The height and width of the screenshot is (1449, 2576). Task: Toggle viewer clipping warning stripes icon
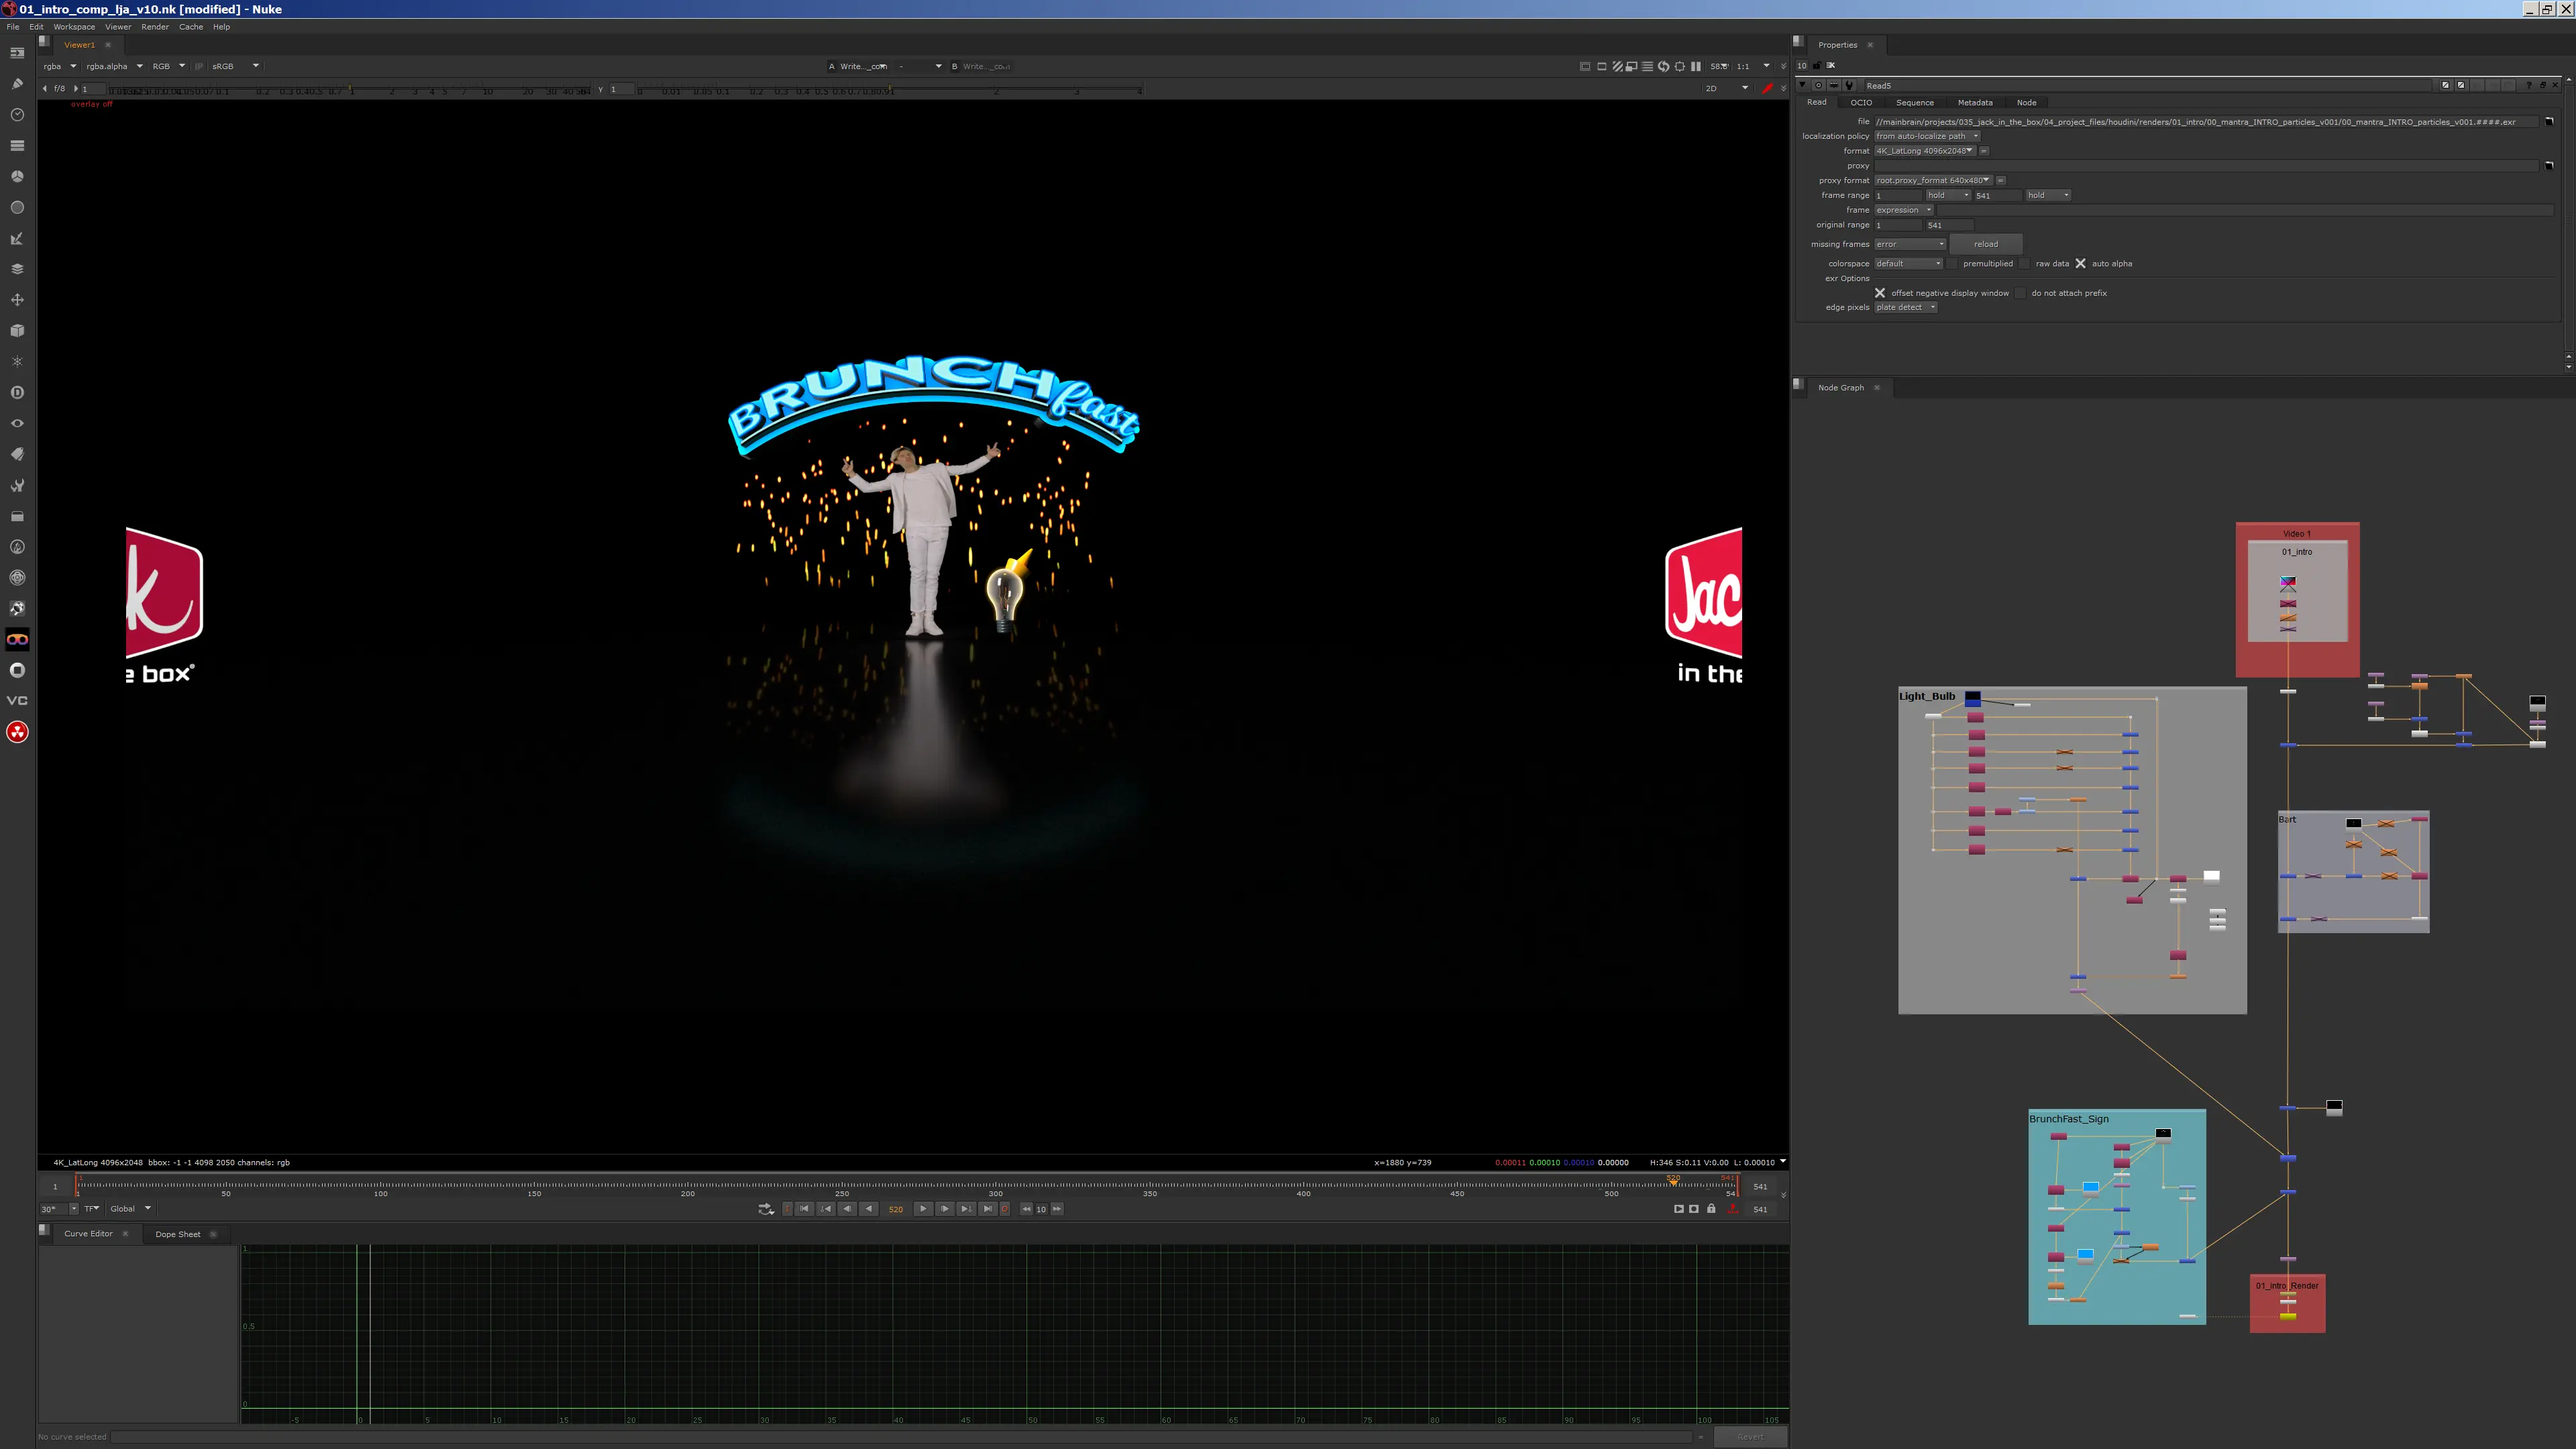(x=1617, y=66)
